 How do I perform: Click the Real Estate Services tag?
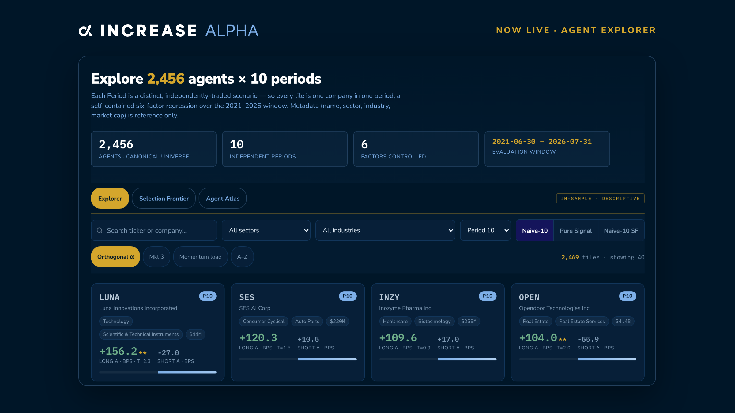(582, 321)
